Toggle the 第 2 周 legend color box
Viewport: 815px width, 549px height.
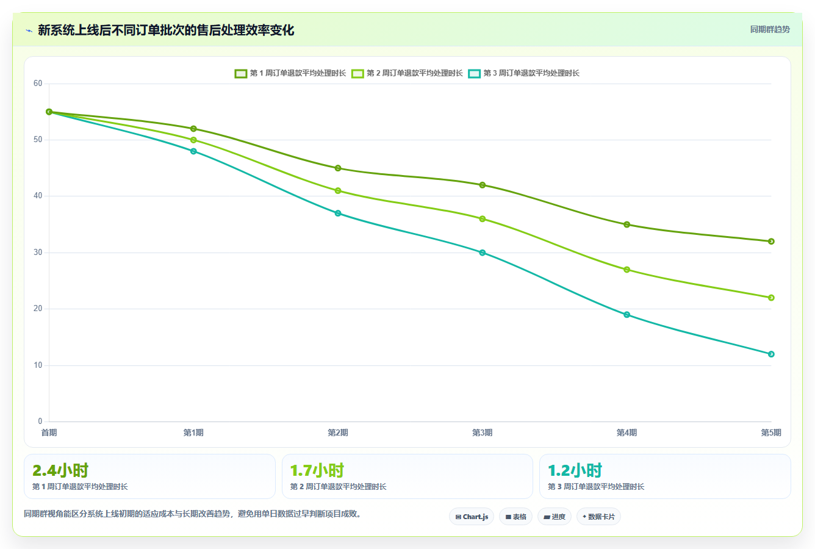pyautogui.click(x=357, y=73)
